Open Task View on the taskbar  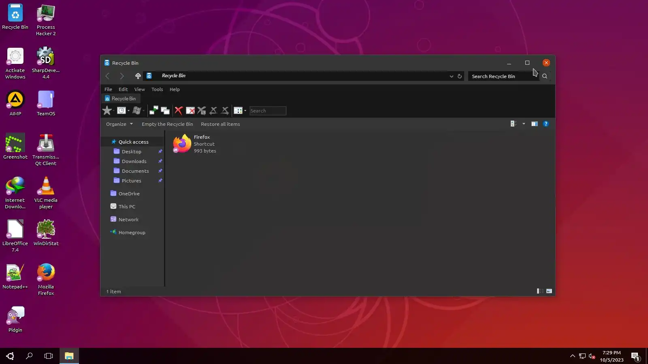click(49, 356)
